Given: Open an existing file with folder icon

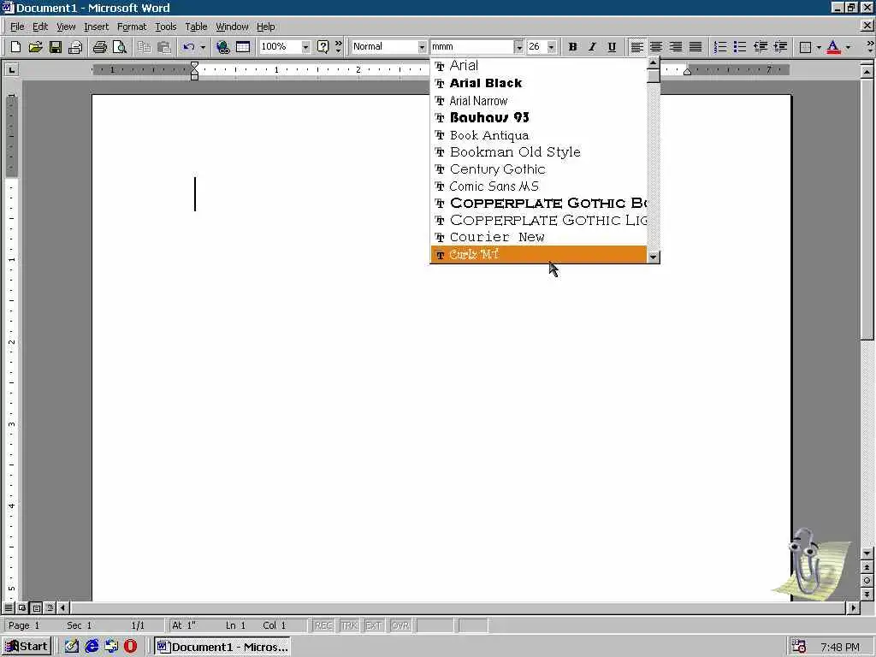Looking at the screenshot, I should [35, 47].
